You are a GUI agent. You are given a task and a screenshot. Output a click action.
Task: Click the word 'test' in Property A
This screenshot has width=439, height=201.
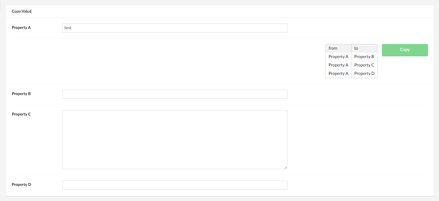click(68, 28)
